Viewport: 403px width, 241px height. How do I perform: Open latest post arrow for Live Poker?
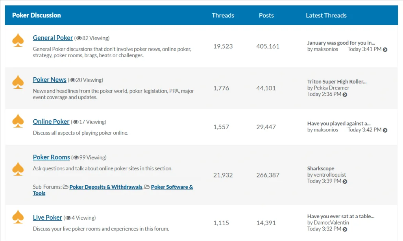point(345,229)
